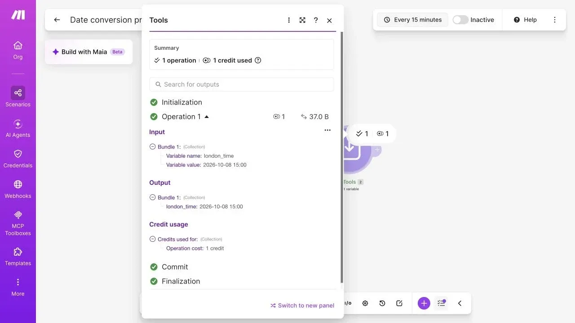
Task: Collapse the bottom toolbar with the chevron
Action: [460, 303]
